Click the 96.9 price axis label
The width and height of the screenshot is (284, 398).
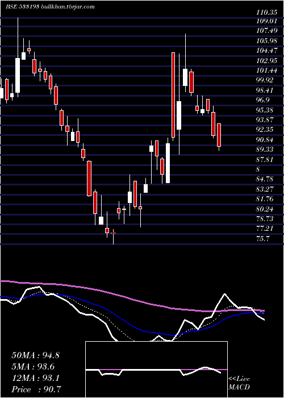click(x=263, y=100)
